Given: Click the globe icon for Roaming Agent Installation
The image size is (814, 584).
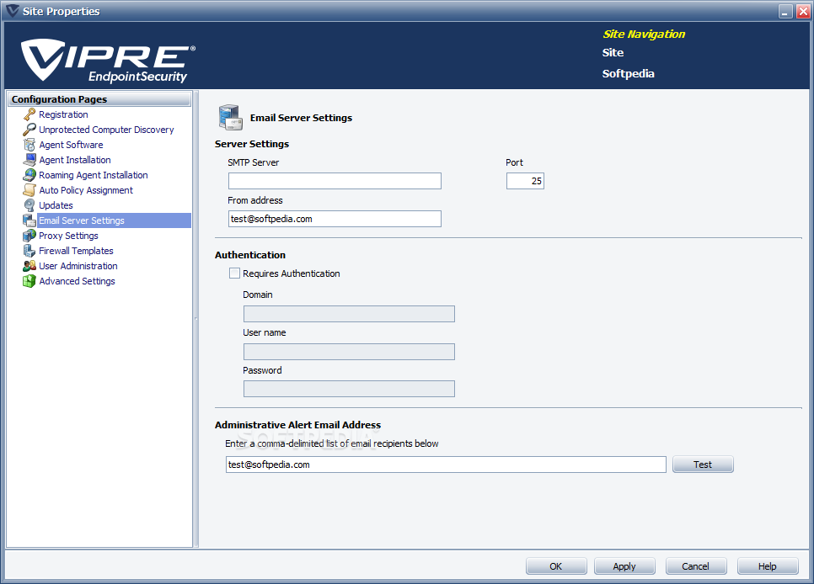Looking at the screenshot, I should (x=29, y=175).
